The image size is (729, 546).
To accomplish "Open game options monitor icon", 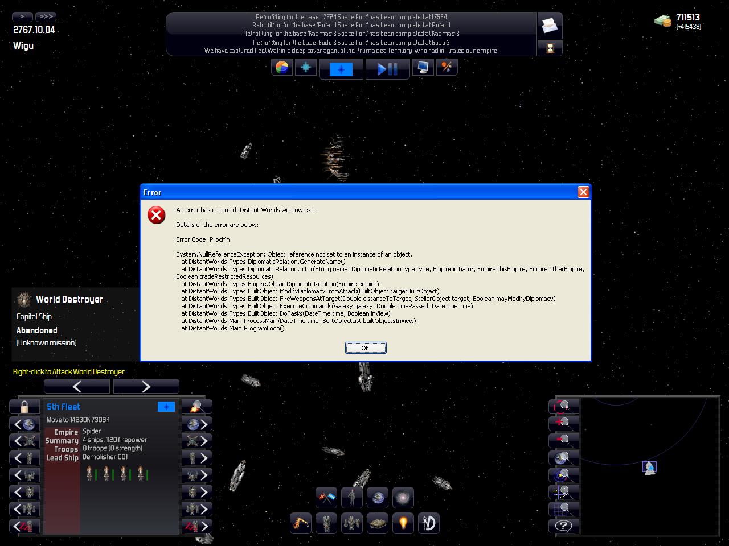I will click(423, 68).
